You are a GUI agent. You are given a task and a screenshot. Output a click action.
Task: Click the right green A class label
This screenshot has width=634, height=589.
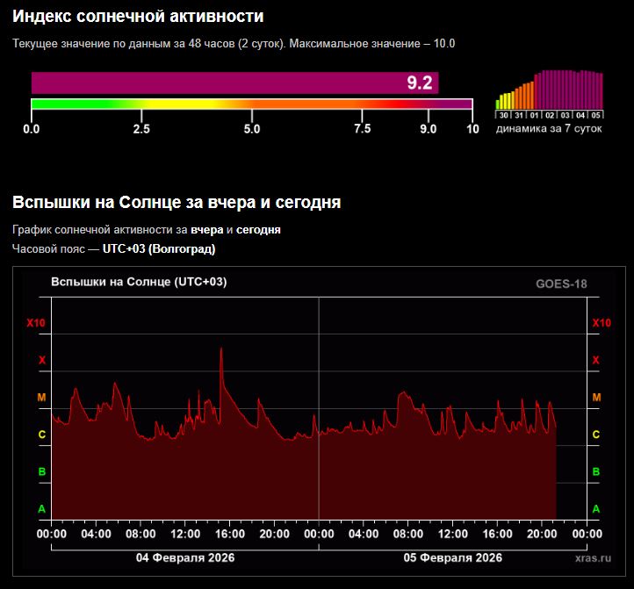[x=596, y=509]
